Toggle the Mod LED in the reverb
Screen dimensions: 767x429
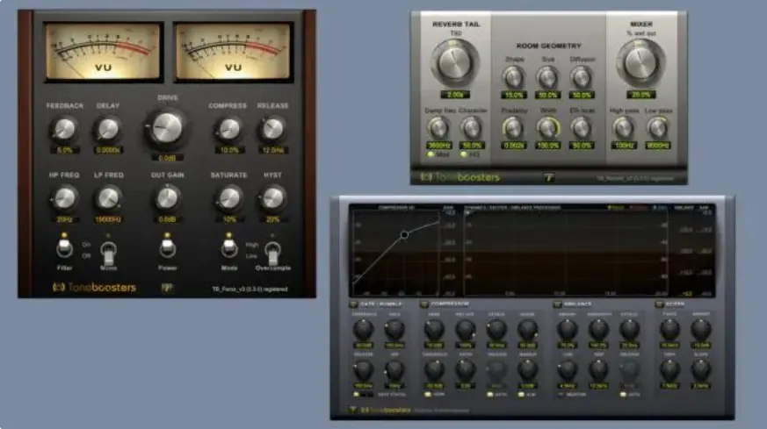tap(431, 155)
